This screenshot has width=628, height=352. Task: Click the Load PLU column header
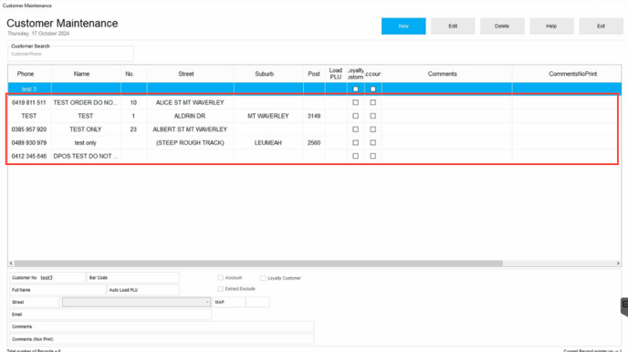[x=336, y=74]
